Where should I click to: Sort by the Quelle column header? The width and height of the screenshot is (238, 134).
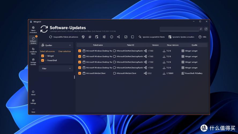[194, 45]
